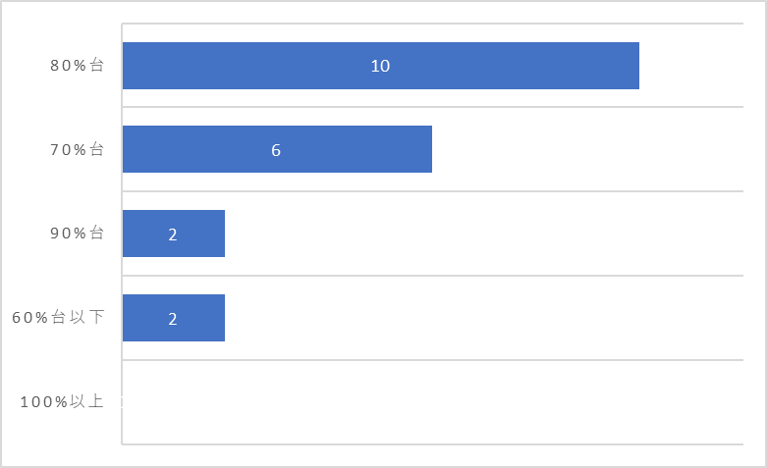This screenshot has height=468, width=767.
Task: Click the vertical category axis line
Action: [122, 234]
